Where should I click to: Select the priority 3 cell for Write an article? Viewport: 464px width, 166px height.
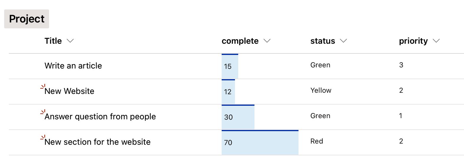tap(401, 65)
